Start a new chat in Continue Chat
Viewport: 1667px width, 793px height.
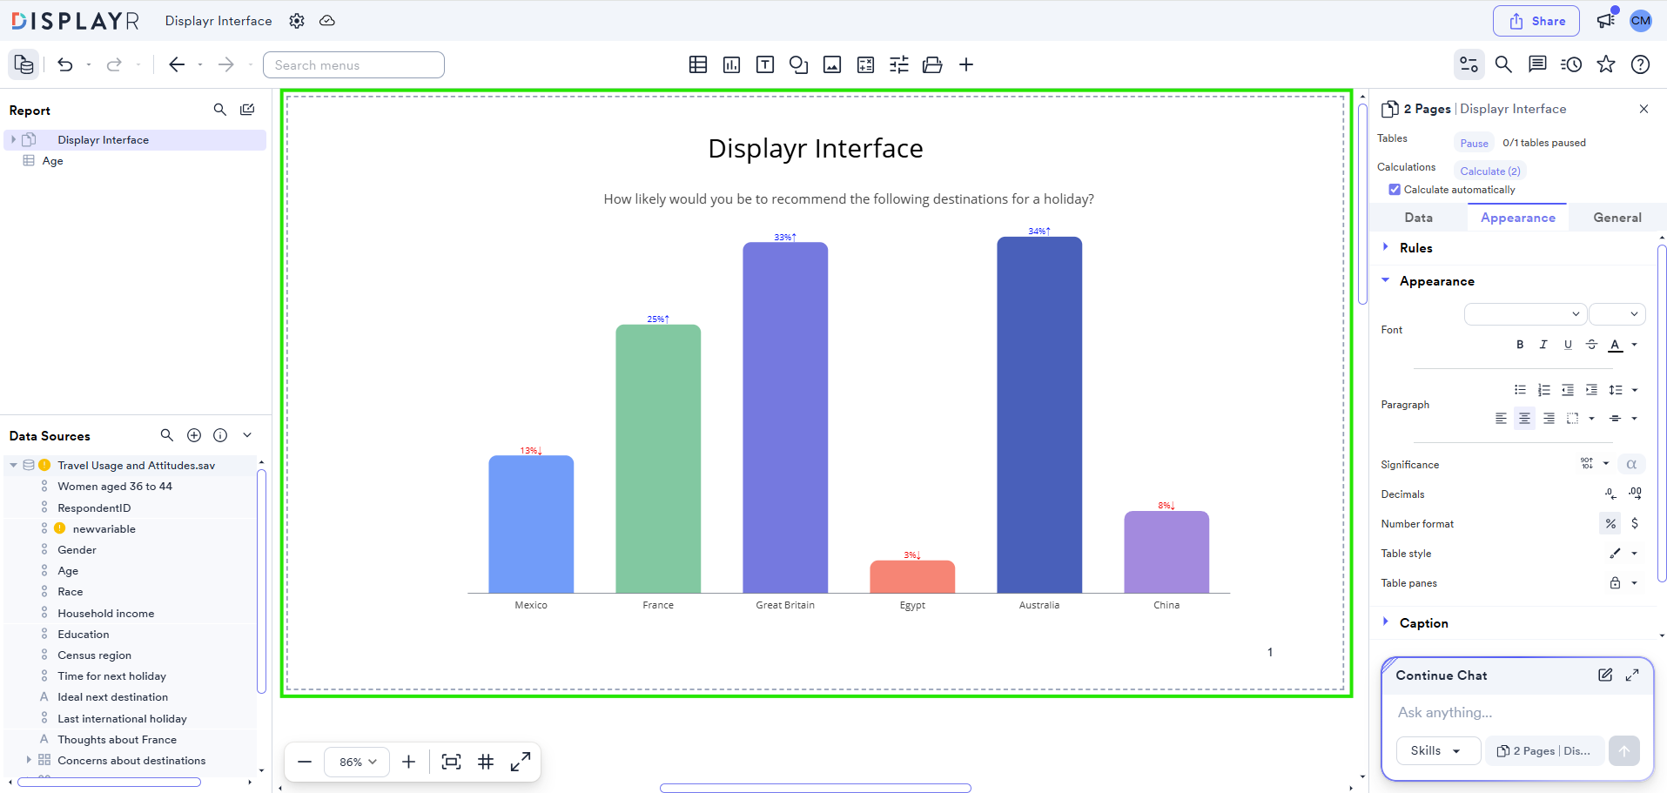(x=1605, y=675)
